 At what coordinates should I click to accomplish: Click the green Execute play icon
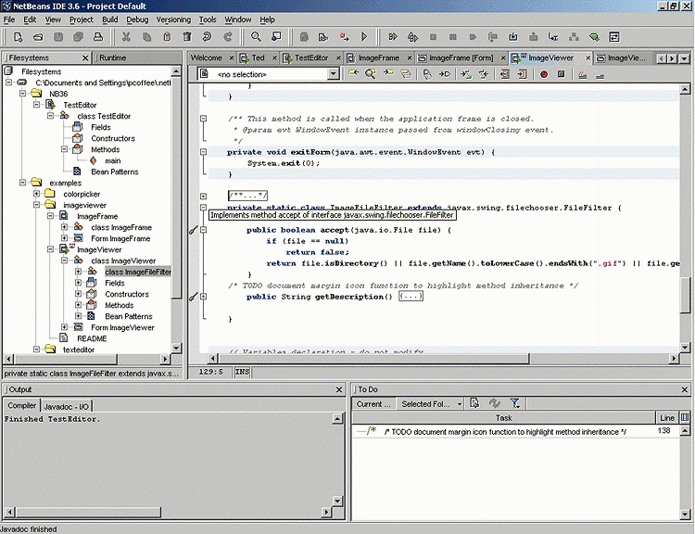(x=364, y=37)
